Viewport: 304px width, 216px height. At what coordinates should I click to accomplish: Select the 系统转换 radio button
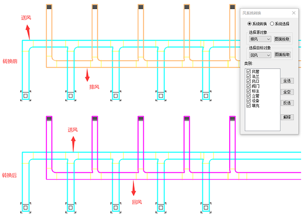pos(249,23)
